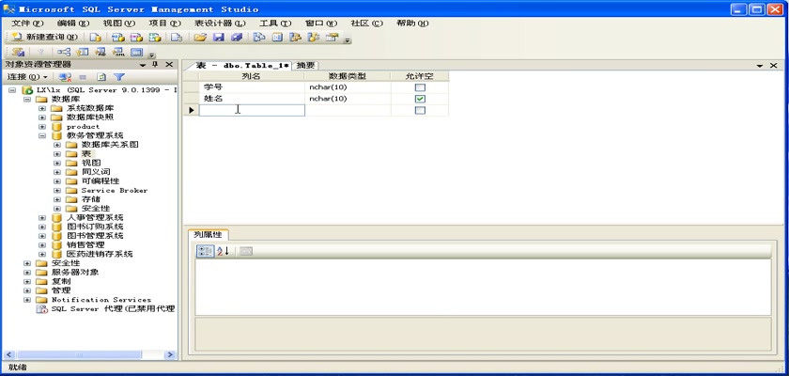Open the 编辑(E) menu
The image size is (789, 376).
pyautogui.click(x=73, y=23)
